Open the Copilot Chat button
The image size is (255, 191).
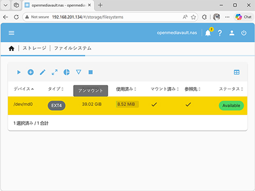(x=244, y=17)
